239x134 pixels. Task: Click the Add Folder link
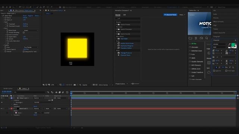(x=124, y=39)
